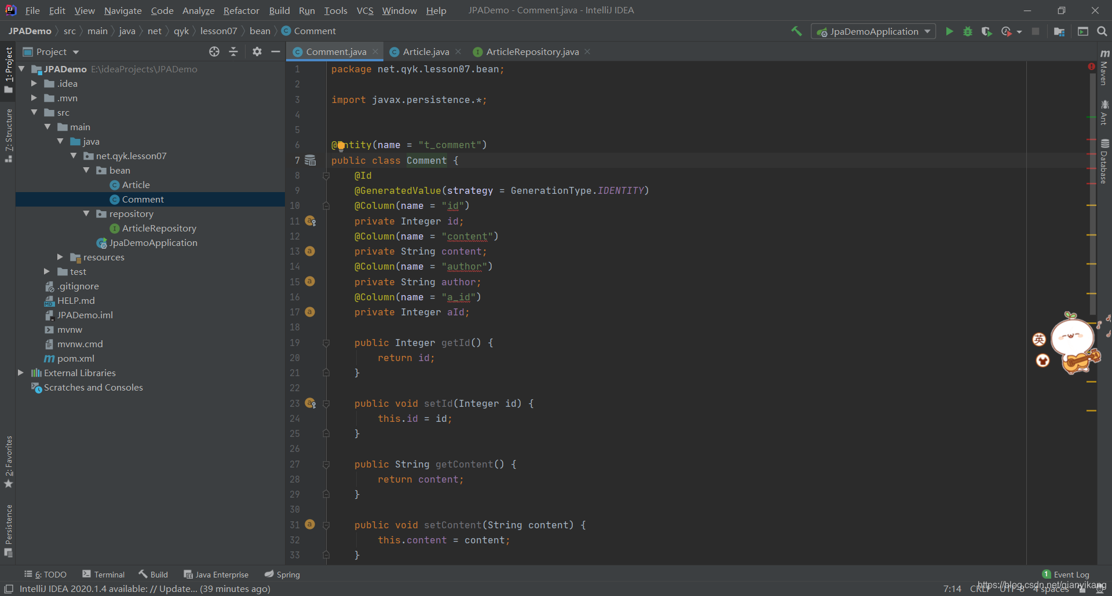Collapse the JPADemo root folder

point(21,69)
